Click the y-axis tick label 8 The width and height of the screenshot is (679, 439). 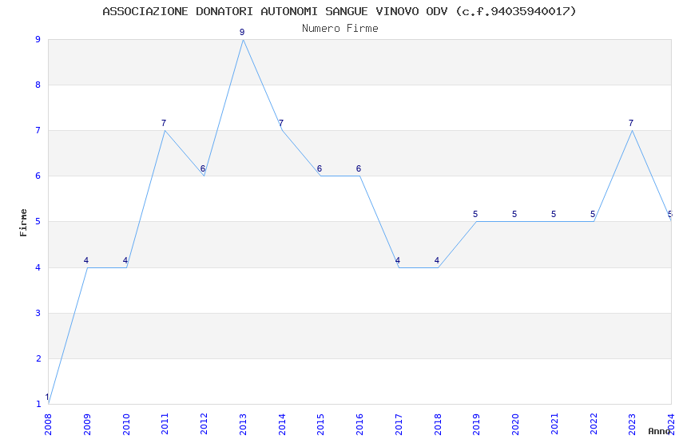38,85
